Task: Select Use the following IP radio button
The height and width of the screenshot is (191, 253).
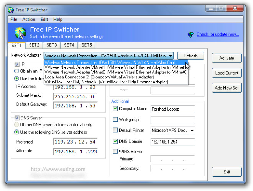Action: (x=16, y=78)
